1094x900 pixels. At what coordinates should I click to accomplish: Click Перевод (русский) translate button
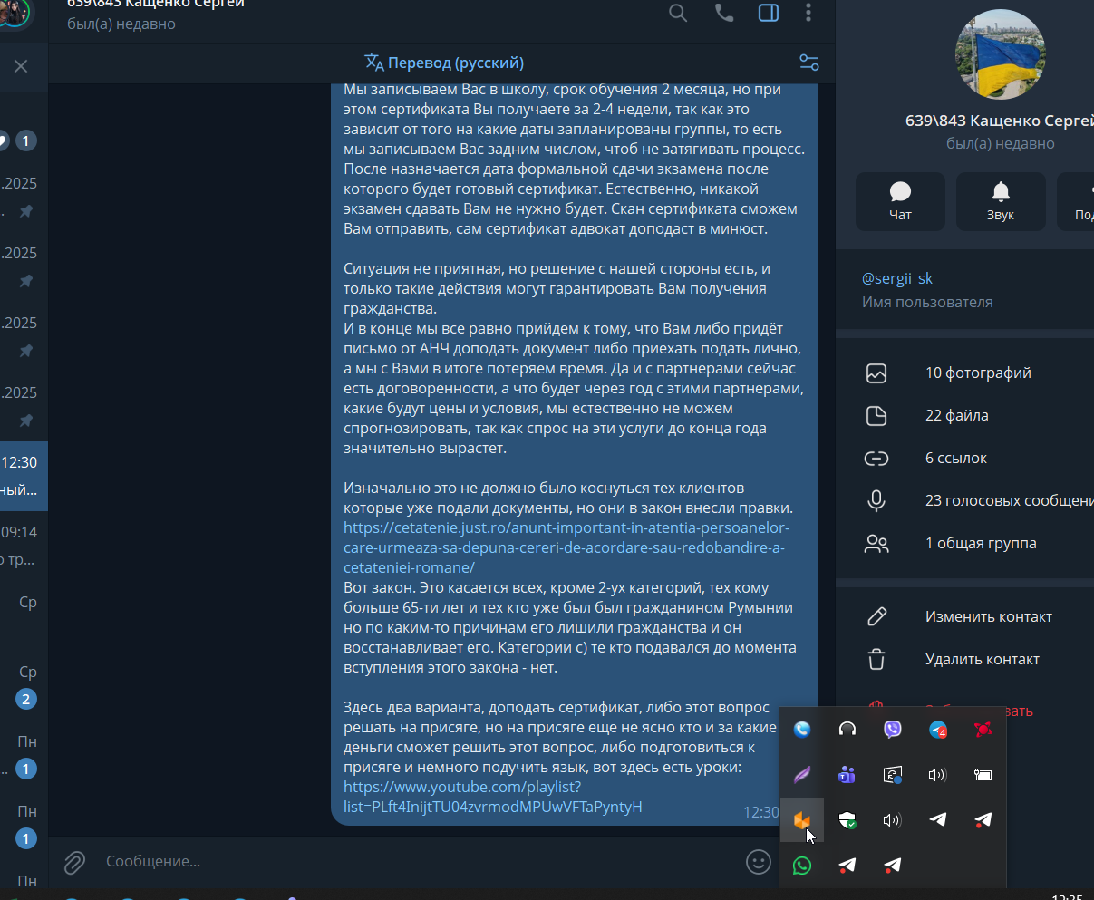click(x=444, y=63)
